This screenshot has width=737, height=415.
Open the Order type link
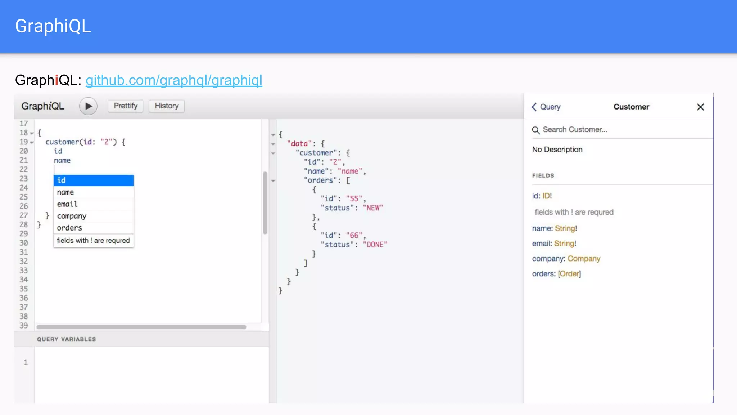pos(569,274)
